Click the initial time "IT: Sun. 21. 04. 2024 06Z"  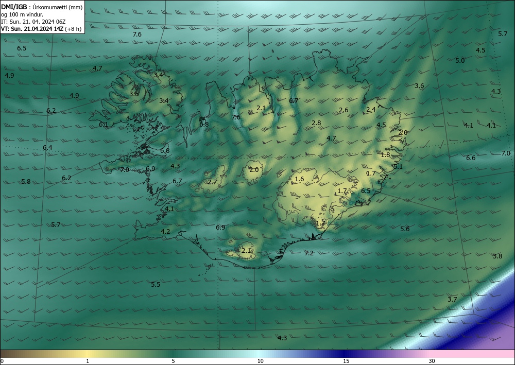tap(33, 22)
